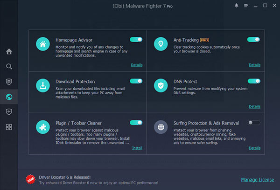Click the Surfing Protection globe icon
Image resolution: width=280 pixels, height=190 pixels.
click(161, 127)
